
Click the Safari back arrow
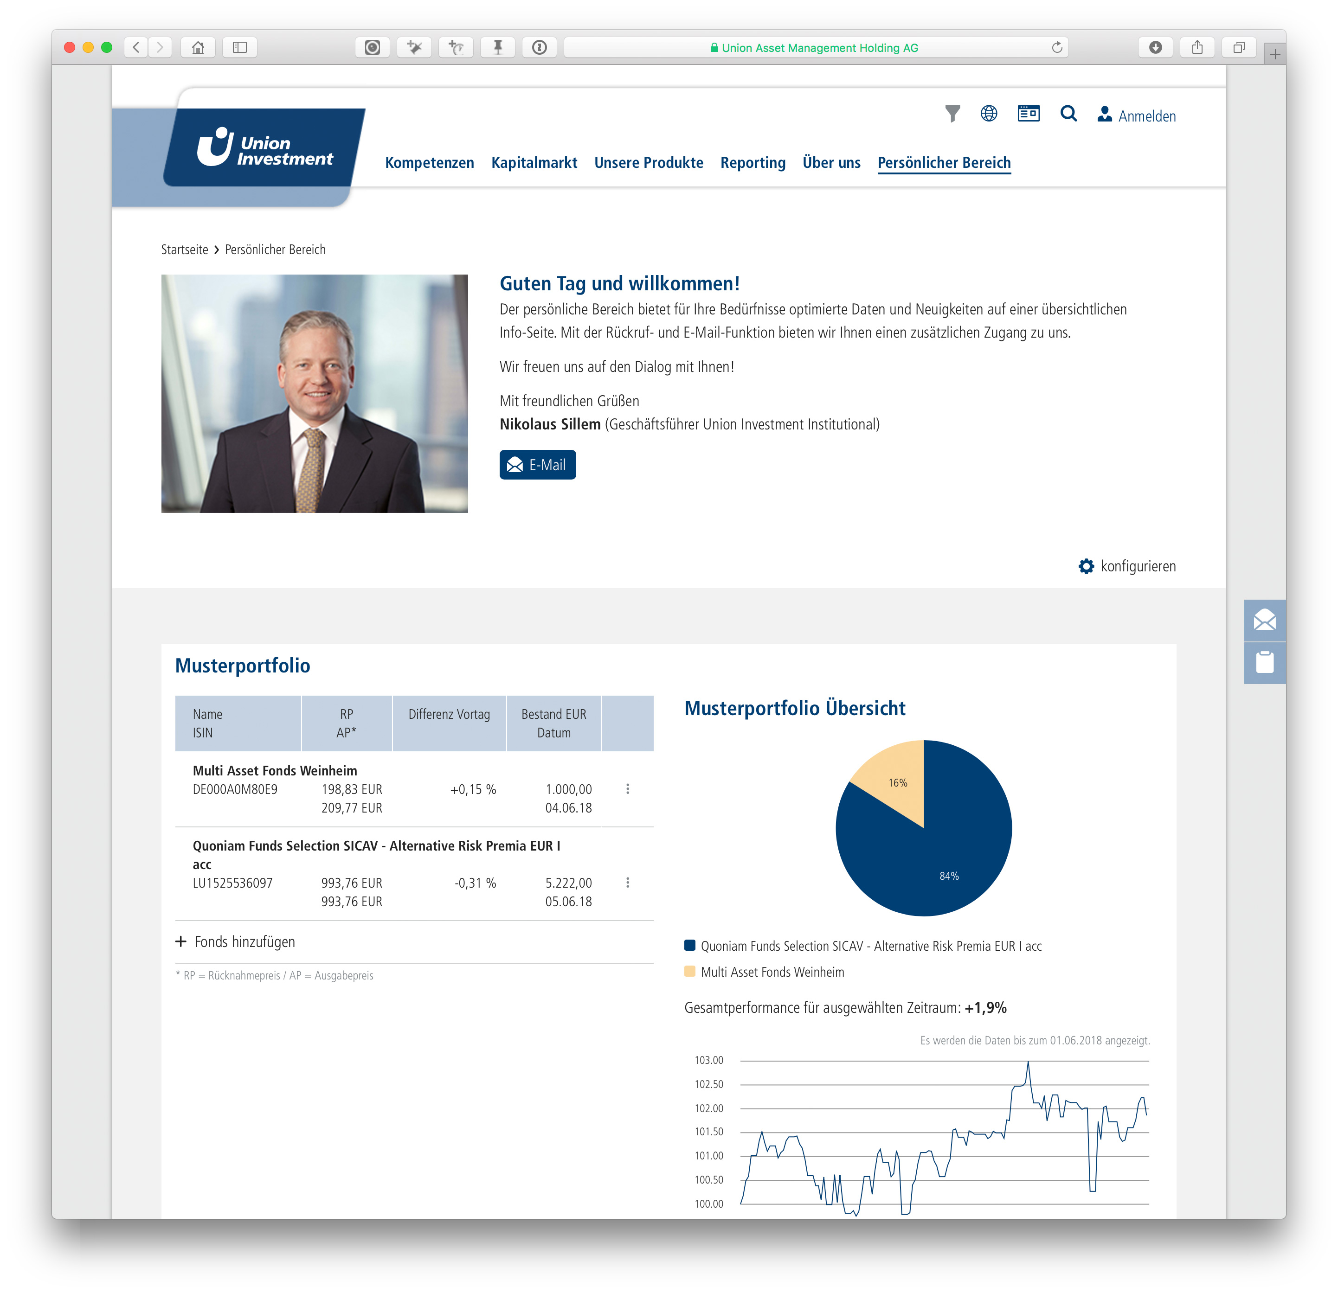click(x=136, y=47)
